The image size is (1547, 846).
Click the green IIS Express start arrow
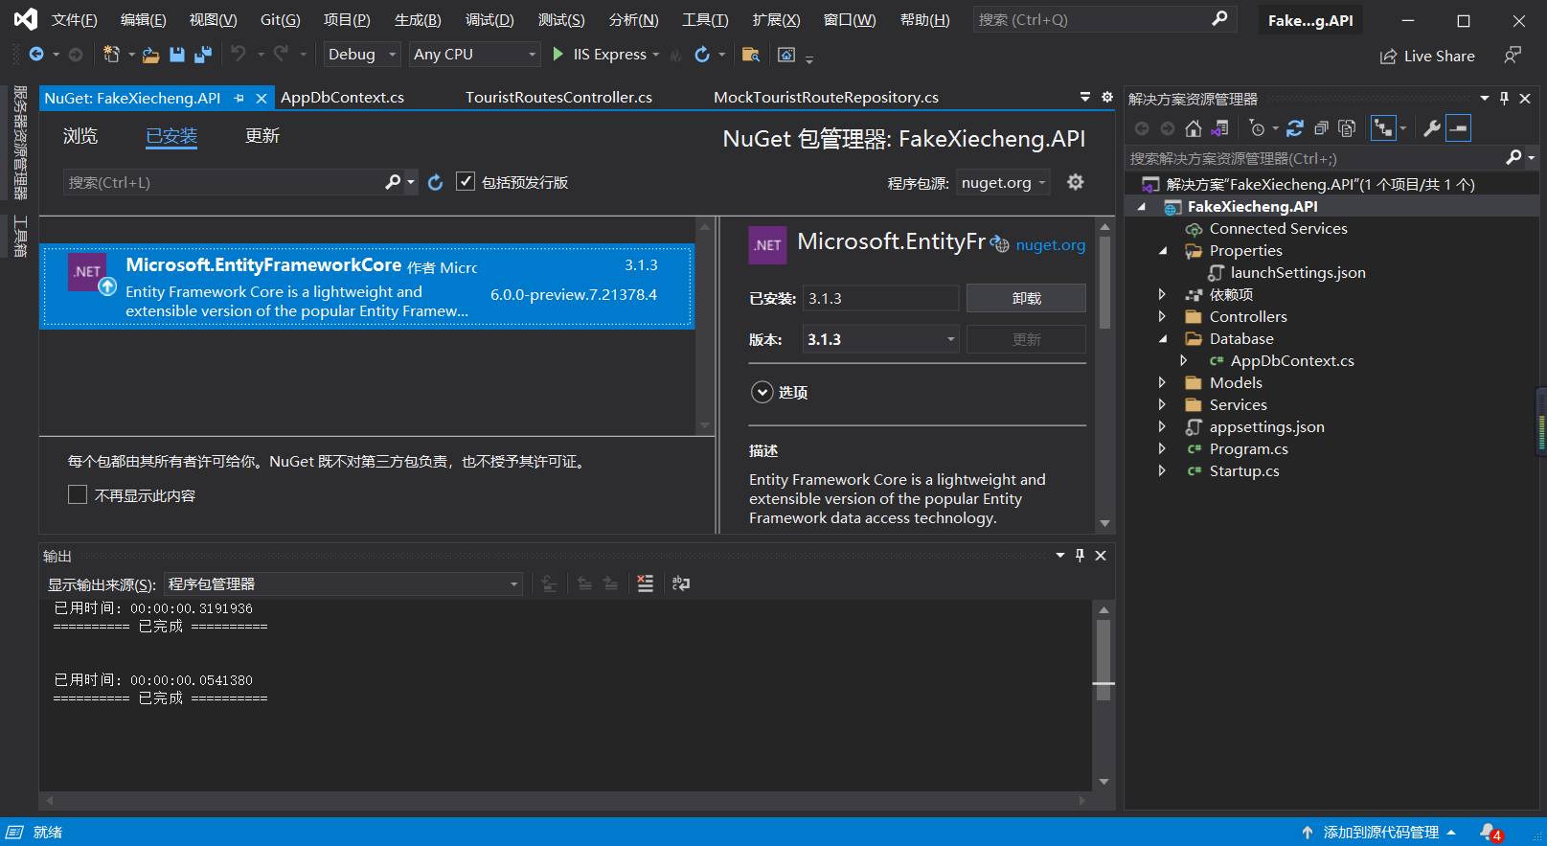[558, 55]
